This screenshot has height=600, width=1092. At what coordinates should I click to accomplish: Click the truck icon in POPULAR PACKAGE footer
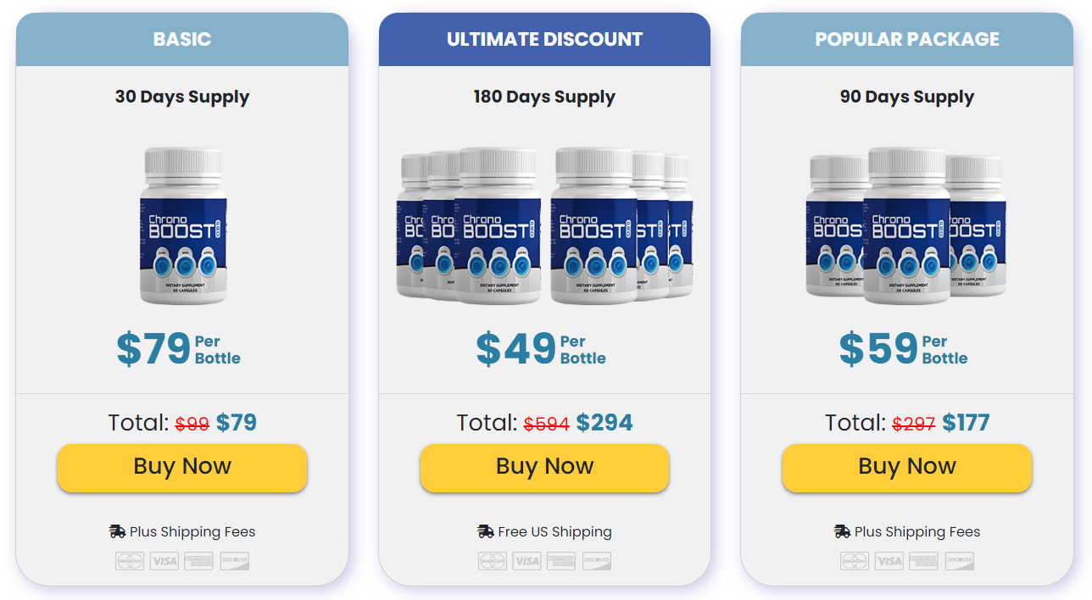pos(841,531)
